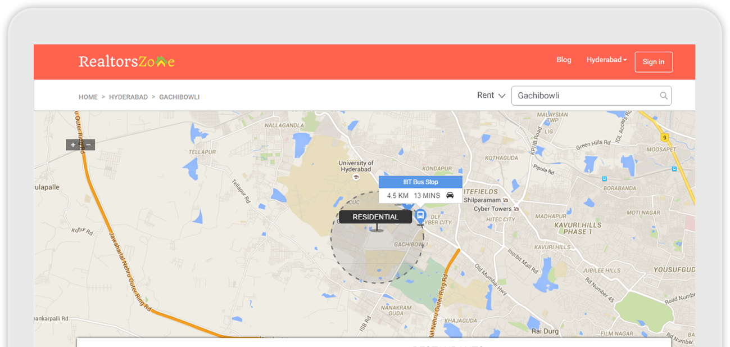Zoom out the map with minus button
Viewport: 730px width, 347px height.
point(88,145)
